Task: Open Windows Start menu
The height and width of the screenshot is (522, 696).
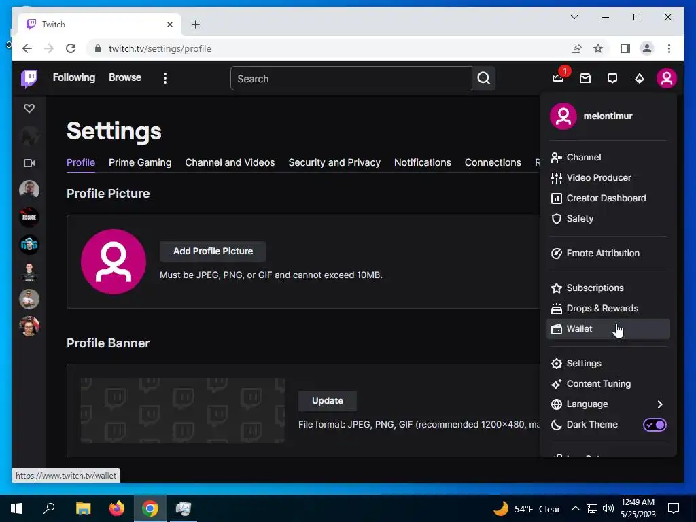Action: tap(16, 508)
